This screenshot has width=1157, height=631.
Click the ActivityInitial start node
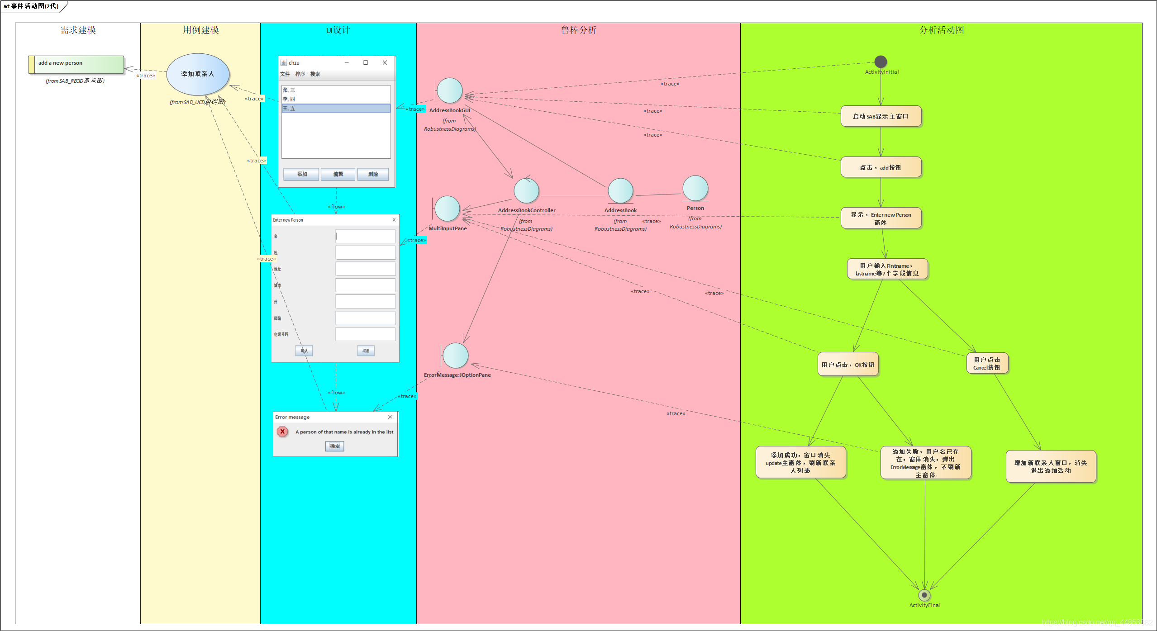click(880, 62)
